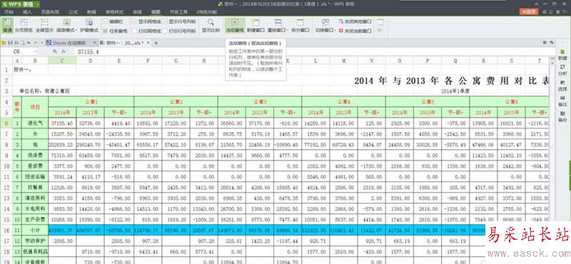
Task: Click 关闭当前窗口 close current window
Action: (x=355, y=31)
